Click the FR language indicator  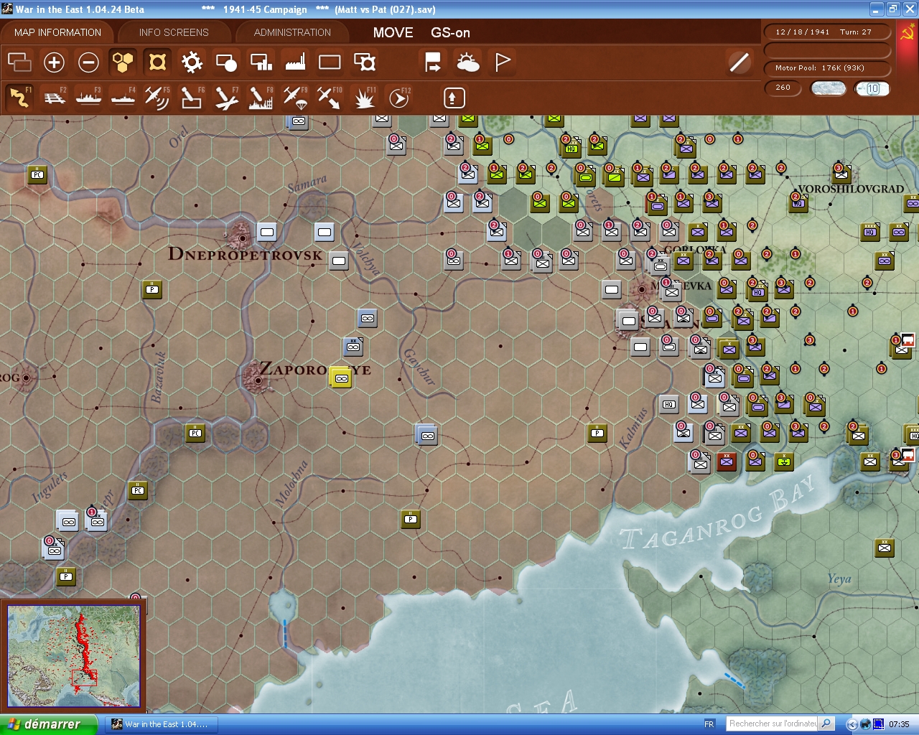(x=709, y=724)
